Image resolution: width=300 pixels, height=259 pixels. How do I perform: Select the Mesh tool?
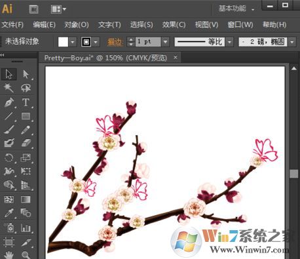click(9, 199)
